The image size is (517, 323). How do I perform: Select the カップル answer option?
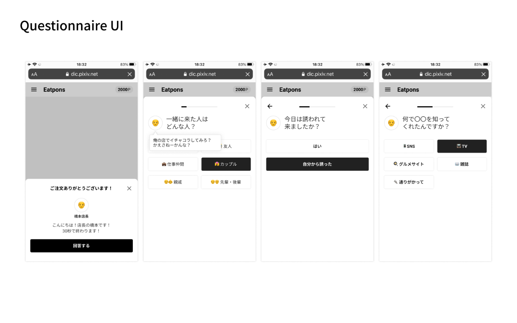coord(226,164)
